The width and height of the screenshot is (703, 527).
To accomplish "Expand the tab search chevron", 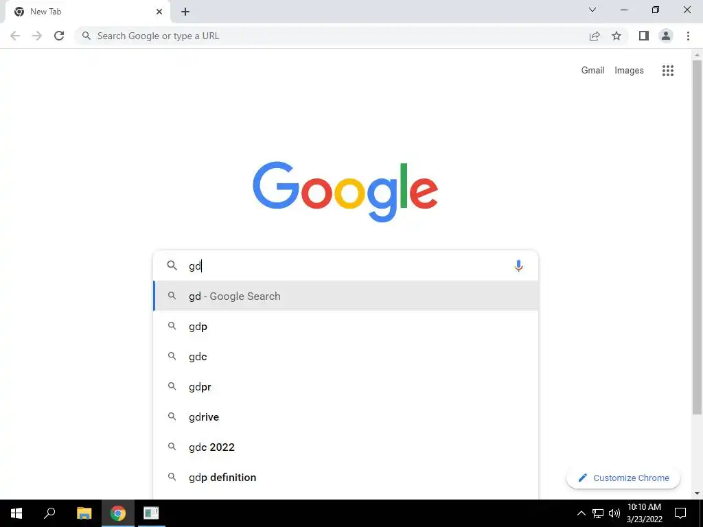I will [x=592, y=10].
